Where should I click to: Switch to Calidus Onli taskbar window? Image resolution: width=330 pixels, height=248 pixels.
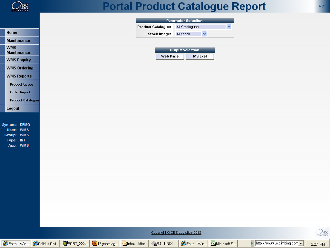coord(46,243)
